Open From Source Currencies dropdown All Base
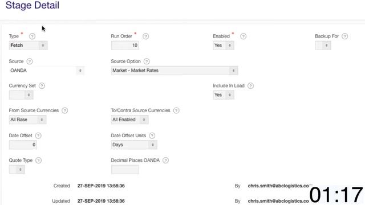Screen dimensions: 365x205 27,120
